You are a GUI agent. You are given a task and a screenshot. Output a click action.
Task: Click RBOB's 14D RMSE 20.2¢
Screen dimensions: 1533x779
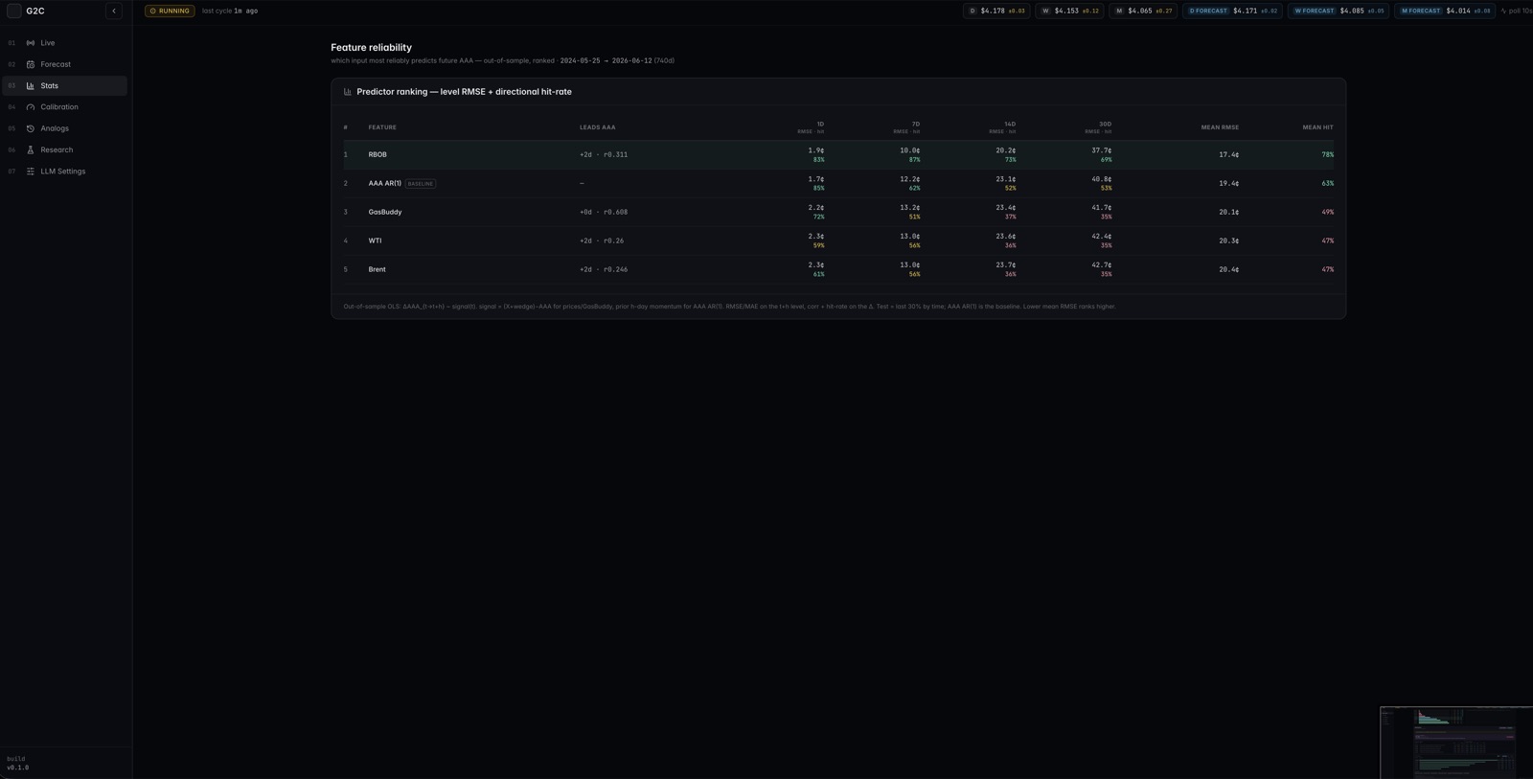pos(1006,149)
